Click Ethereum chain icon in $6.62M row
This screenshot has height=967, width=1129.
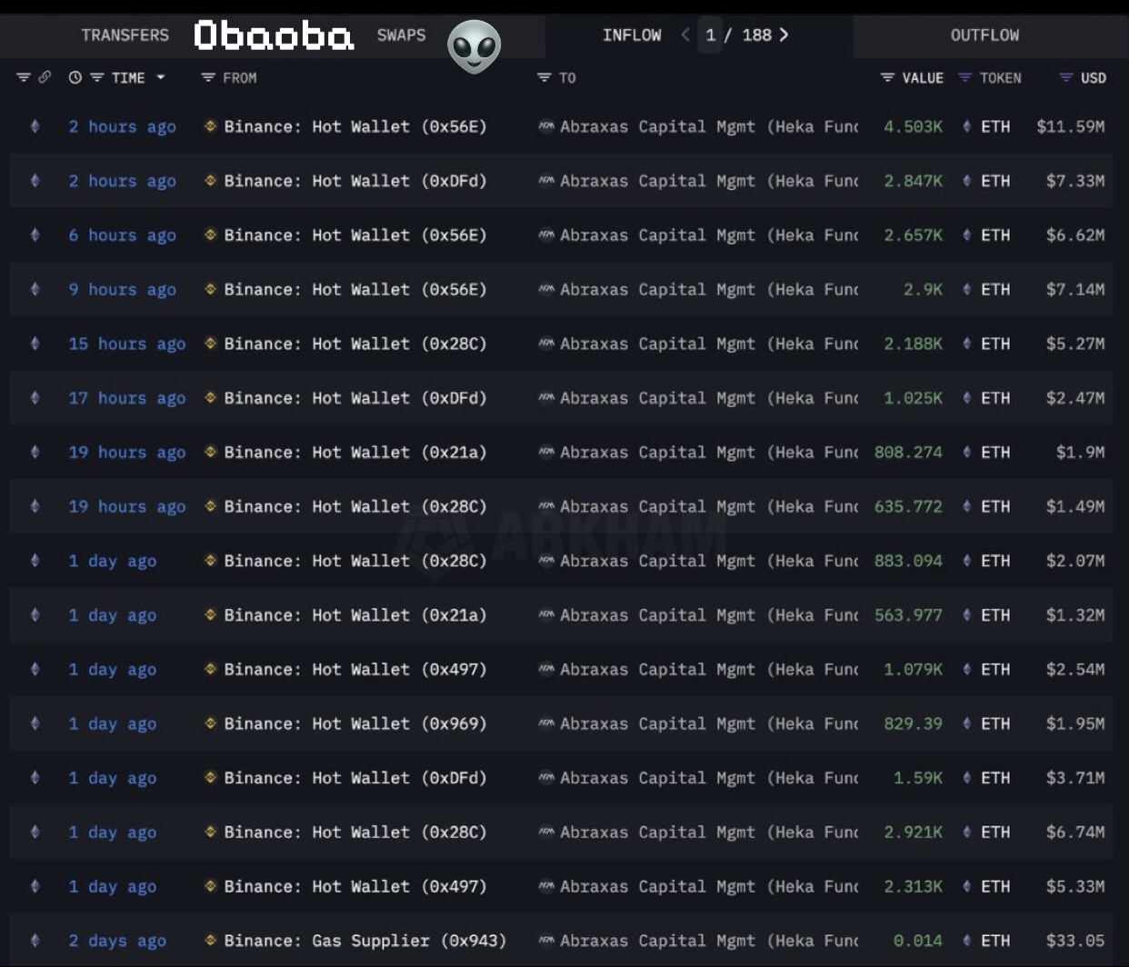click(35, 235)
